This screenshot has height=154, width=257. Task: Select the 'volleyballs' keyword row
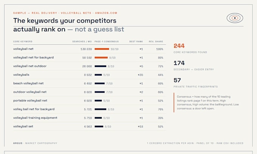coord(90,75)
